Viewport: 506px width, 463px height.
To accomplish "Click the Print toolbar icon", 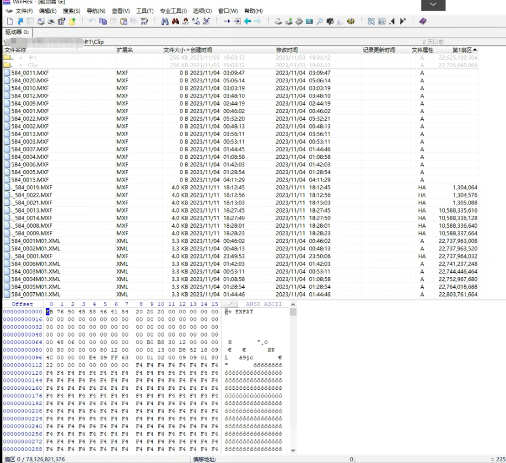I will click(51, 21).
